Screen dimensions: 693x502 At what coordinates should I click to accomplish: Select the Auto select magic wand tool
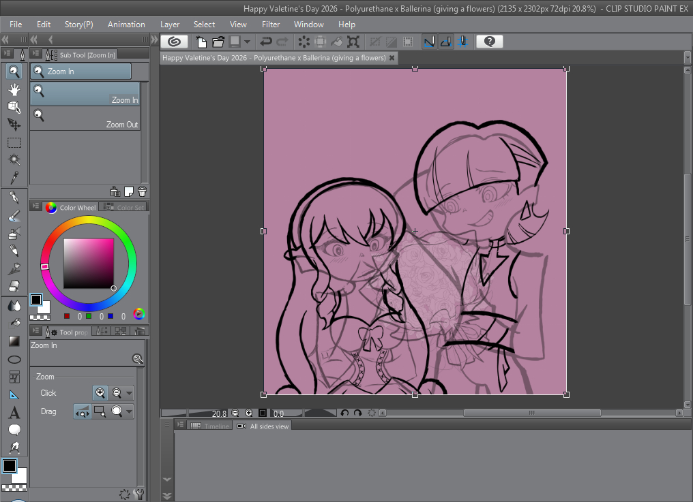[x=14, y=160]
